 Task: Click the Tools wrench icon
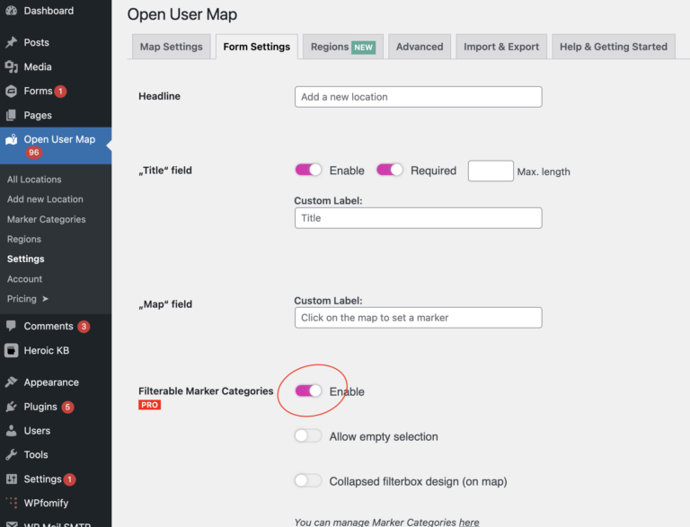(x=12, y=454)
